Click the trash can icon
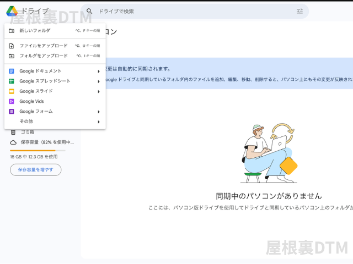The width and height of the screenshot is (353, 264). coord(13,132)
